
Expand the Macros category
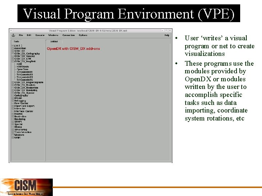[x=13, y=114]
